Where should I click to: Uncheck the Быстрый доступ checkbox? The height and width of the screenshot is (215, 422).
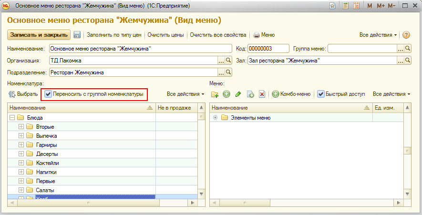tap(321, 94)
